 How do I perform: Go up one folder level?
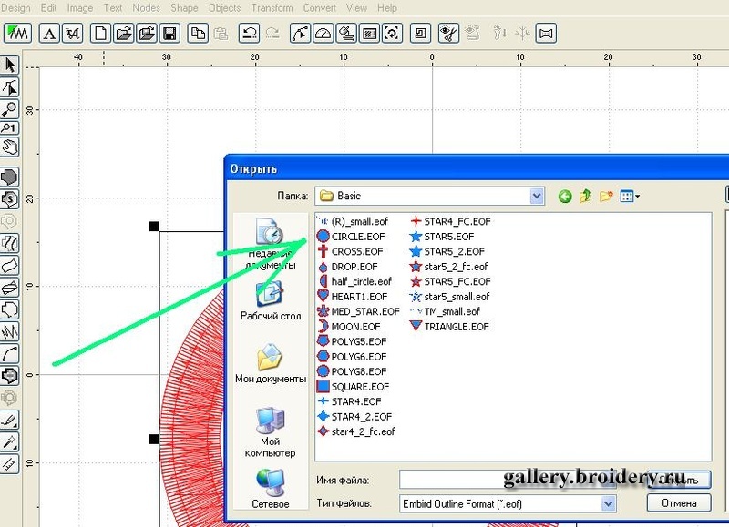coord(585,196)
